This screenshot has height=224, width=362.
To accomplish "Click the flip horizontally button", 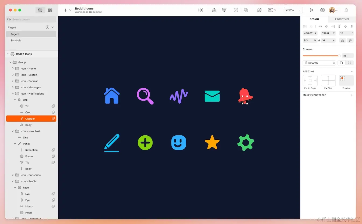I will [342, 40].
